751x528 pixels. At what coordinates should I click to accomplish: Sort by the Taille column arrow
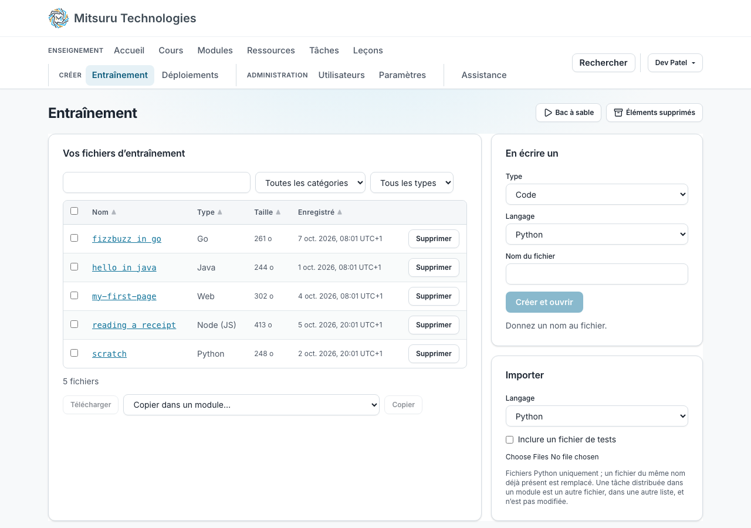pos(278,212)
